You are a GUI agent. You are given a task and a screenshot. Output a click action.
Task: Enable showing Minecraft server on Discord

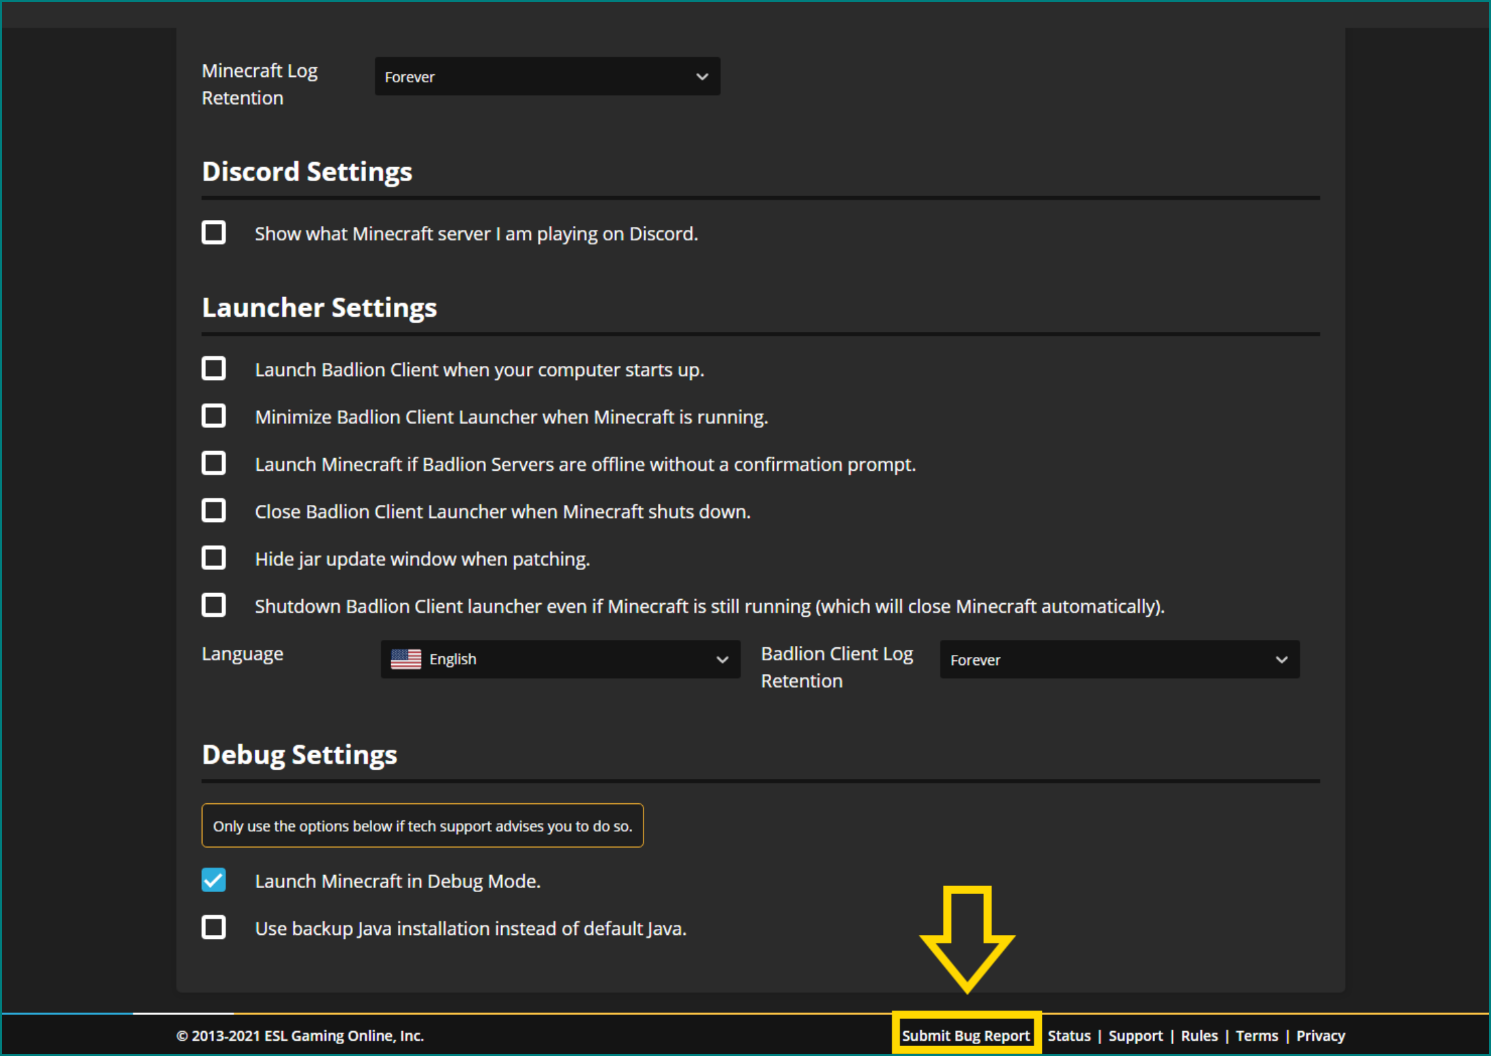(213, 232)
